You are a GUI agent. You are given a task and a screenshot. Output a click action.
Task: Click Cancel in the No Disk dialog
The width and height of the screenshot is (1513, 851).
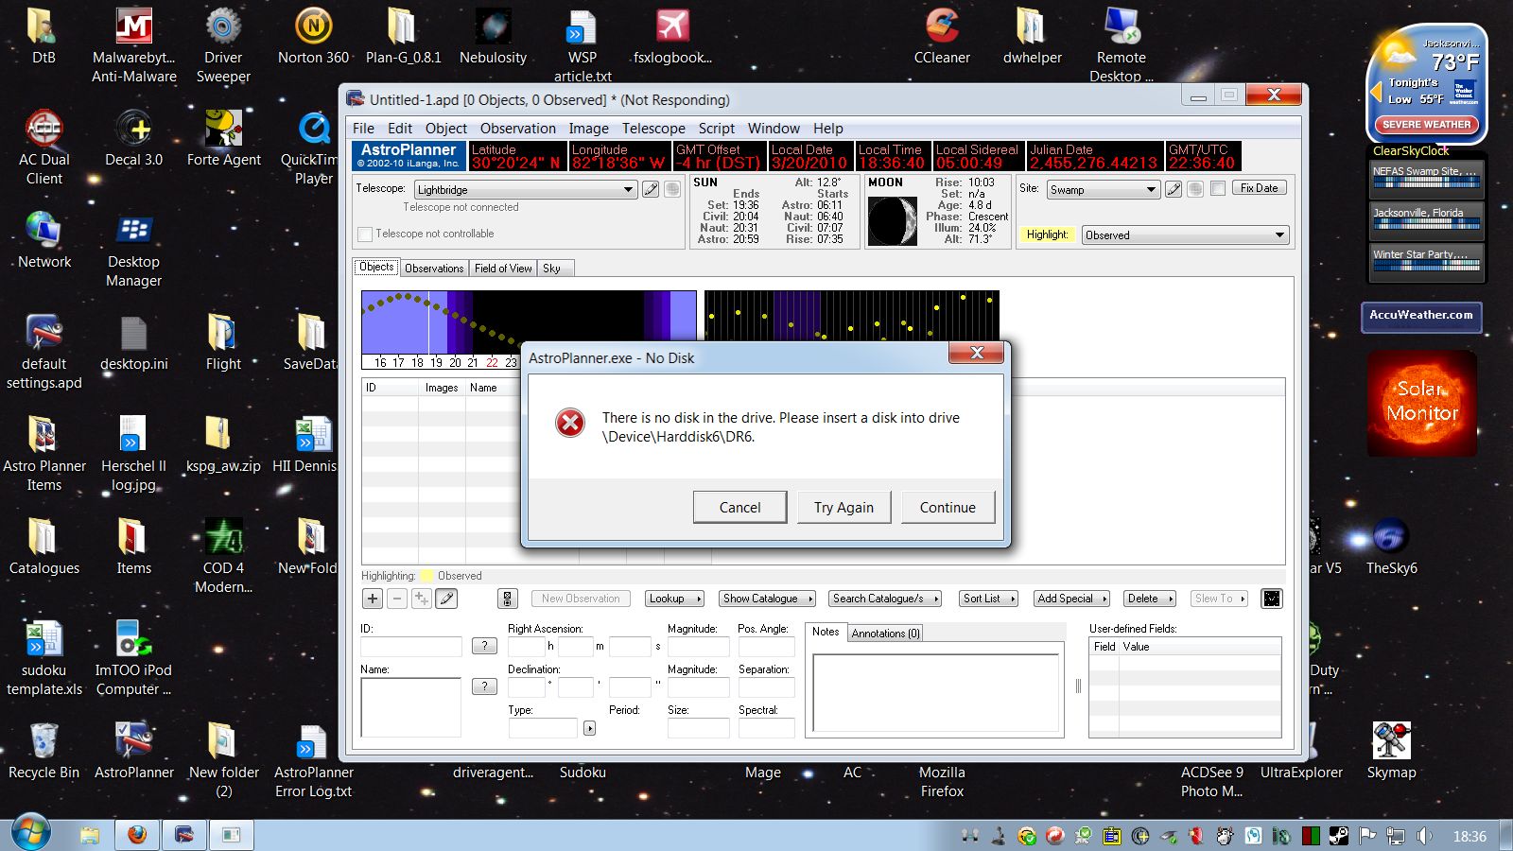coord(739,508)
